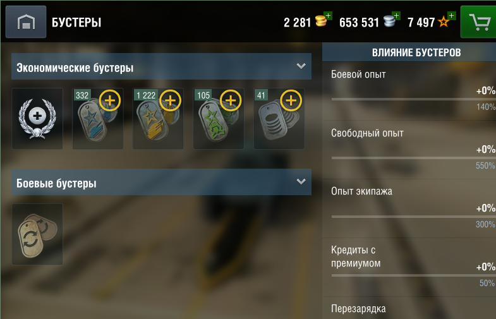Click the Боевой опыт progress bar

tap(414, 99)
